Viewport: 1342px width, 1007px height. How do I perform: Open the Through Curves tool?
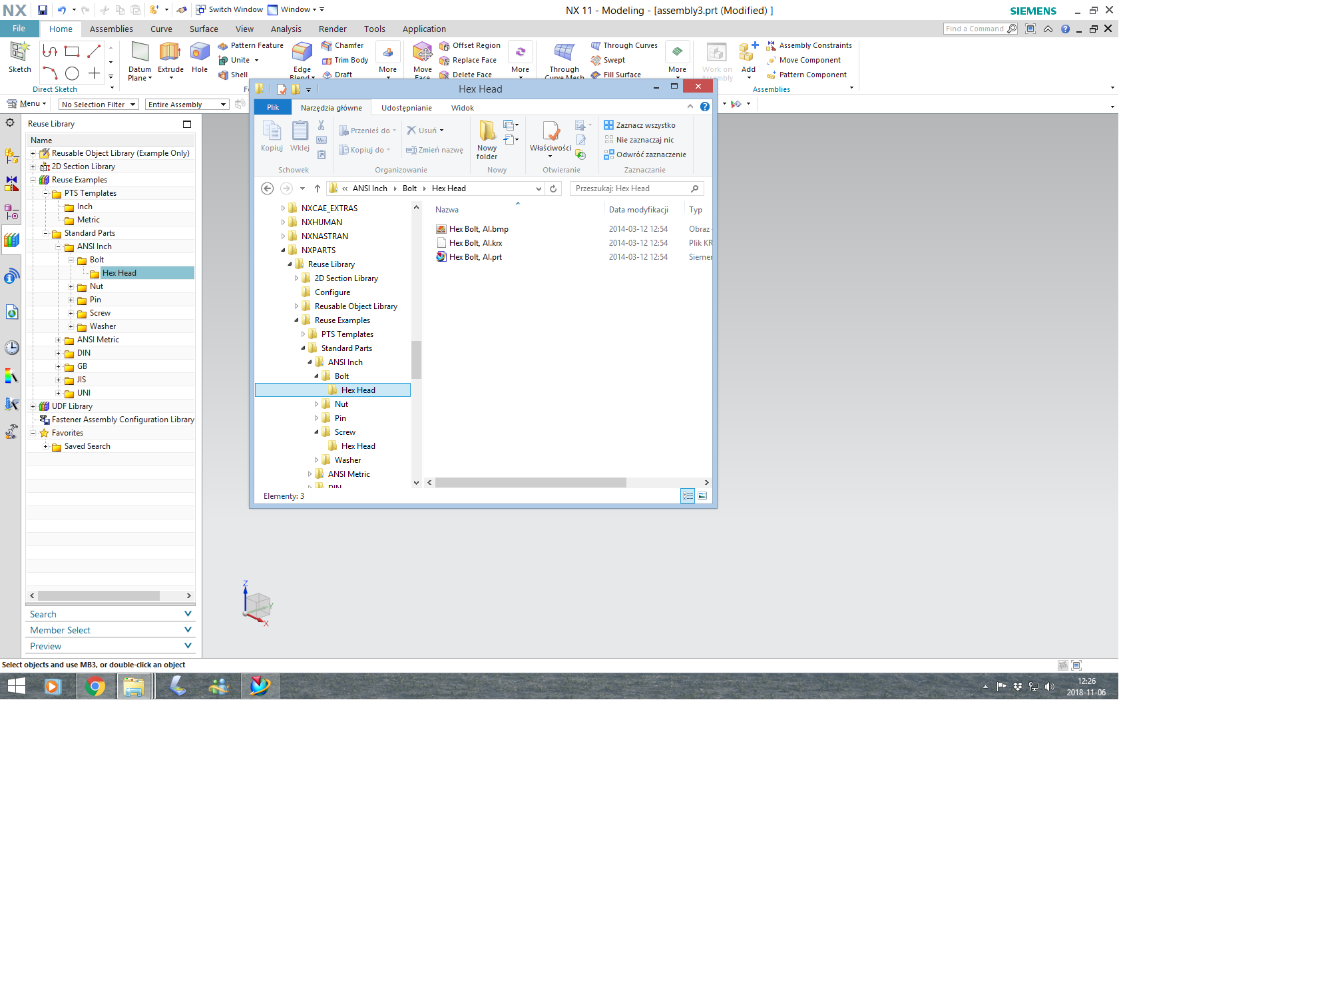tap(624, 45)
